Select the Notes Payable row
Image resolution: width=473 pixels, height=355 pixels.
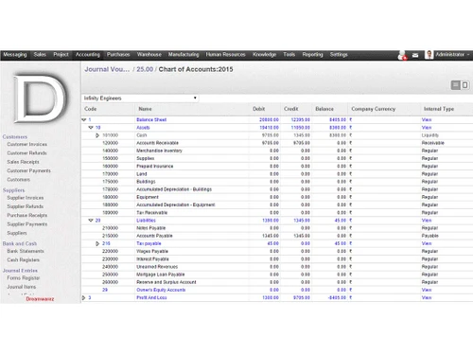277,228
